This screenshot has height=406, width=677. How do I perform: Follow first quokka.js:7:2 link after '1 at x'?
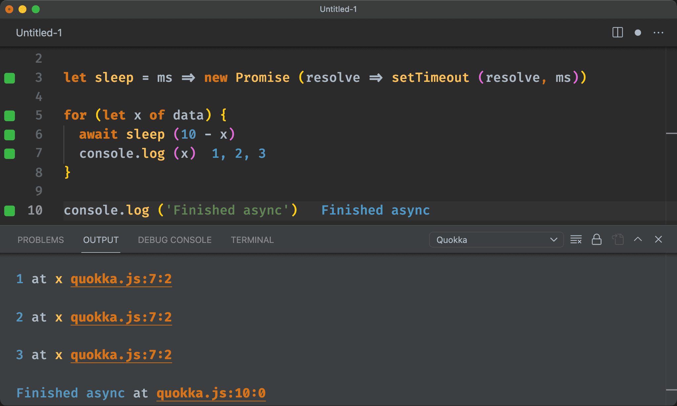point(121,279)
